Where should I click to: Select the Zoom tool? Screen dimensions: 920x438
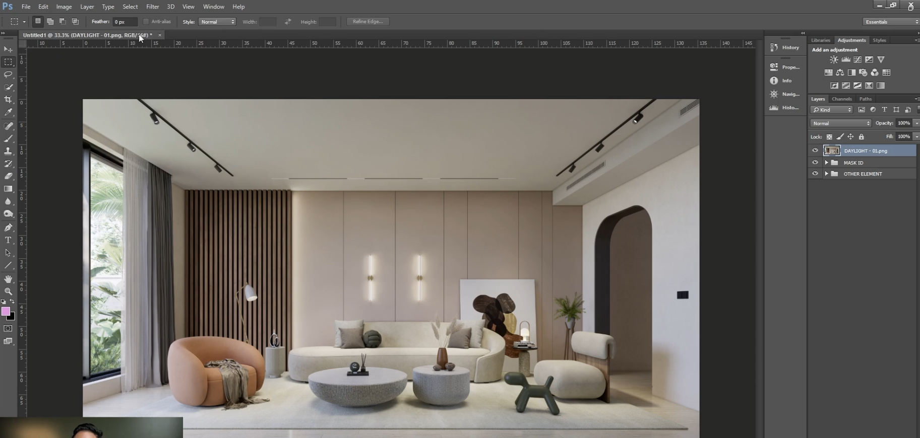click(x=8, y=291)
